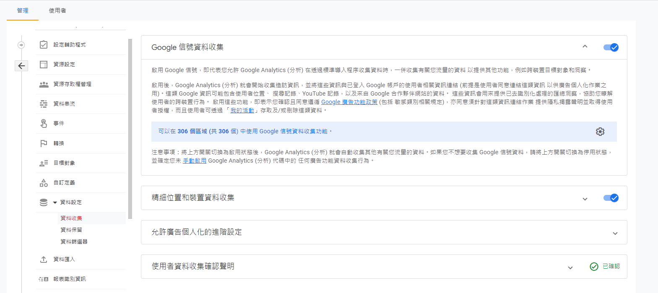Image resolution: width=658 pixels, height=293 pixels.
Task: Click the gear icon in blue region banner
Action: pos(600,132)
